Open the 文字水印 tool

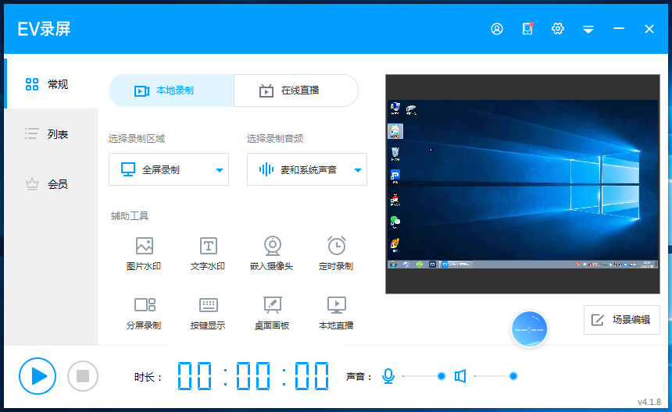click(x=208, y=254)
